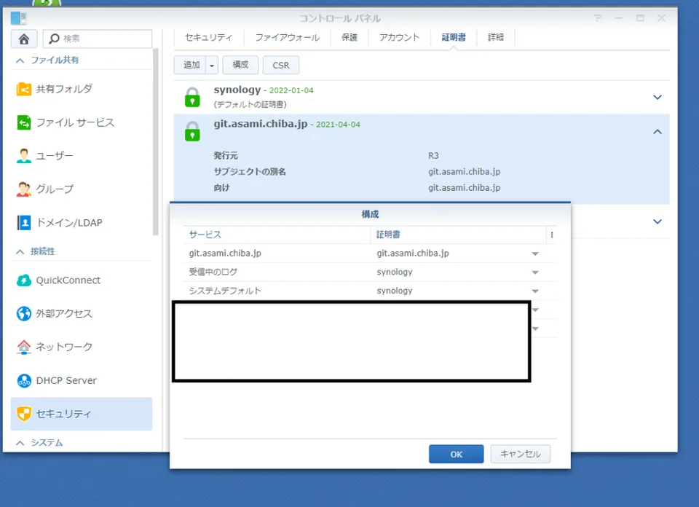Switch to the ファイアウォール tab

[x=287, y=37]
